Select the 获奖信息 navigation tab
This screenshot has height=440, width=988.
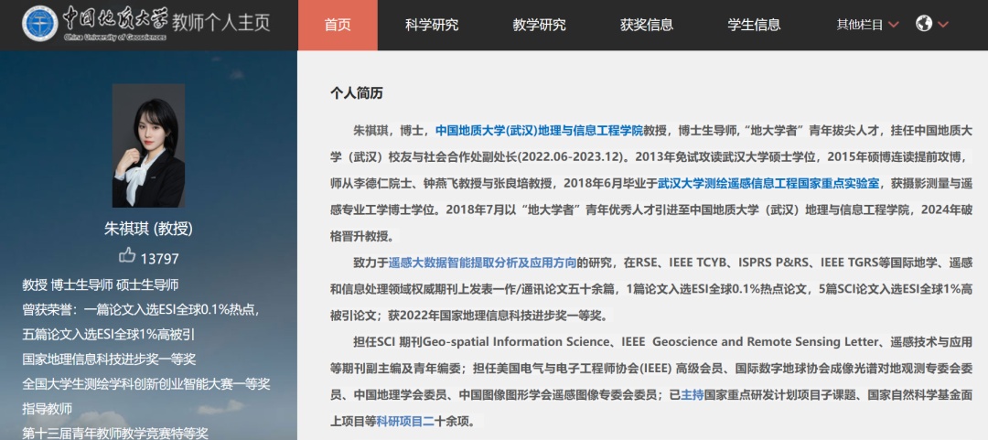click(x=647, y=25)
